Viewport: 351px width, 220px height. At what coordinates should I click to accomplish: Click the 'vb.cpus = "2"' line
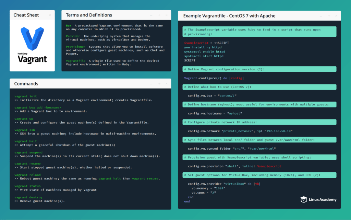point(204,193)
